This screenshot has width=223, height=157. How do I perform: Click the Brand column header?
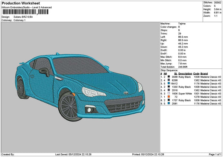(x=204, y=73)
